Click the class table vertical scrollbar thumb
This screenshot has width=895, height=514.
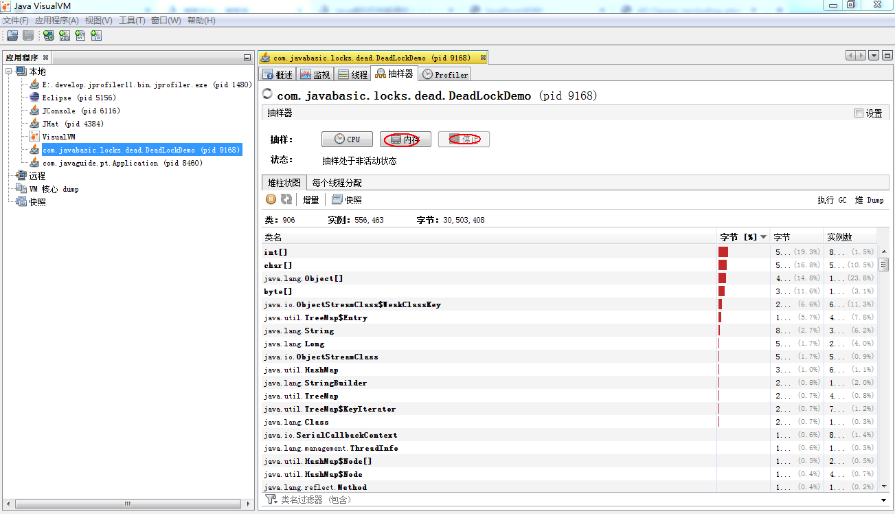click(883, 265)
